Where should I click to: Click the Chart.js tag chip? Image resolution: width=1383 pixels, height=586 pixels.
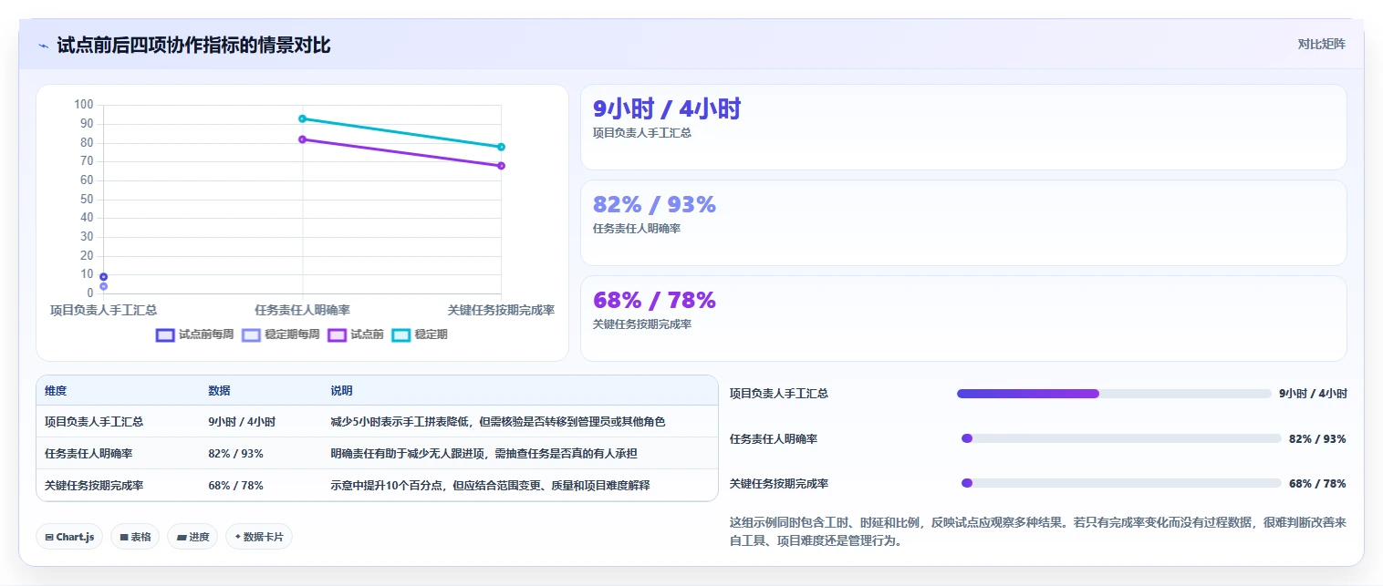(x=70, y=537)
